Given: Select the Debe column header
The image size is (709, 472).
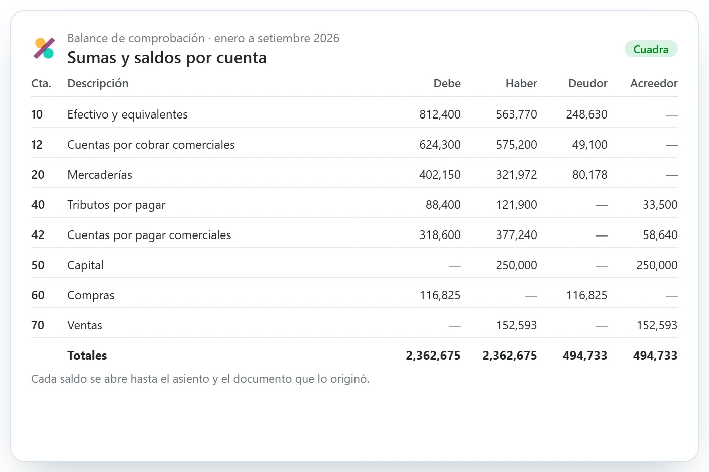Looking at the screenshot, I should [x=447, y=83].
